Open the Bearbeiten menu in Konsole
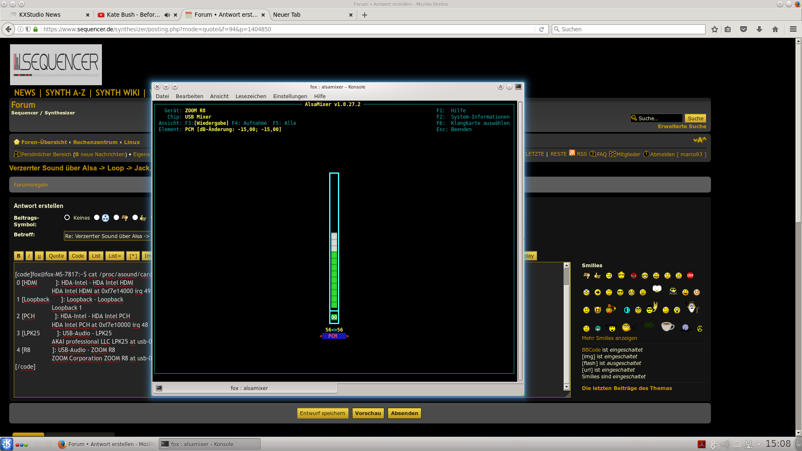 click(190, 96)
